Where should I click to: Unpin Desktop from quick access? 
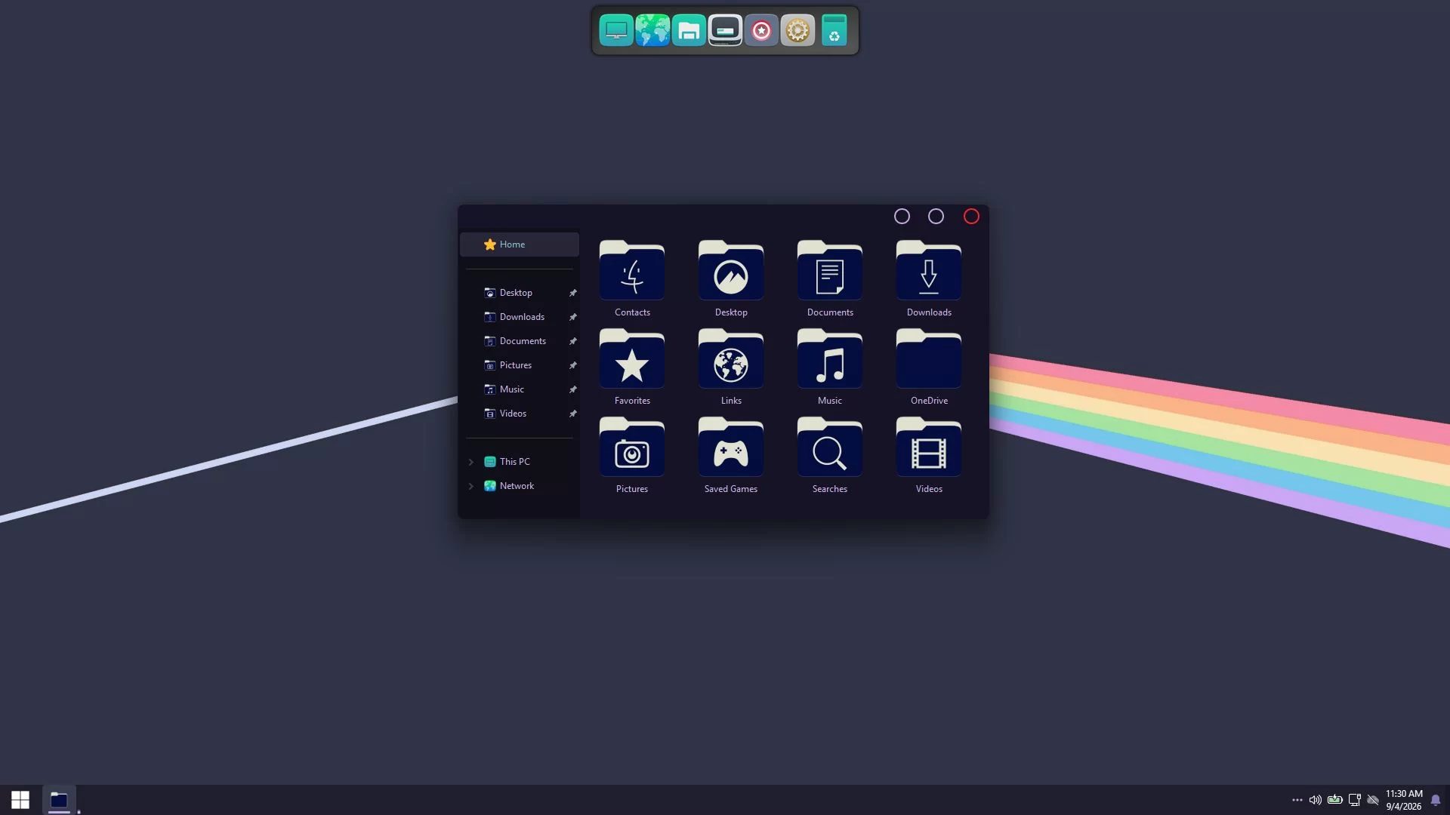pyautogui.click(x=572, y=293)
